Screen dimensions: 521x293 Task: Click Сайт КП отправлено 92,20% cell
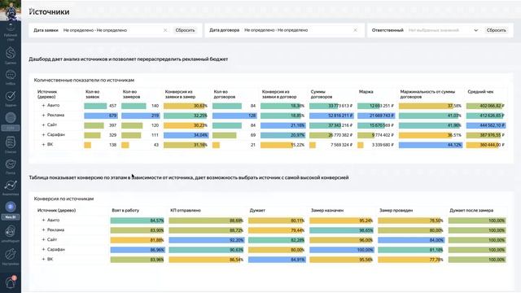206,240
